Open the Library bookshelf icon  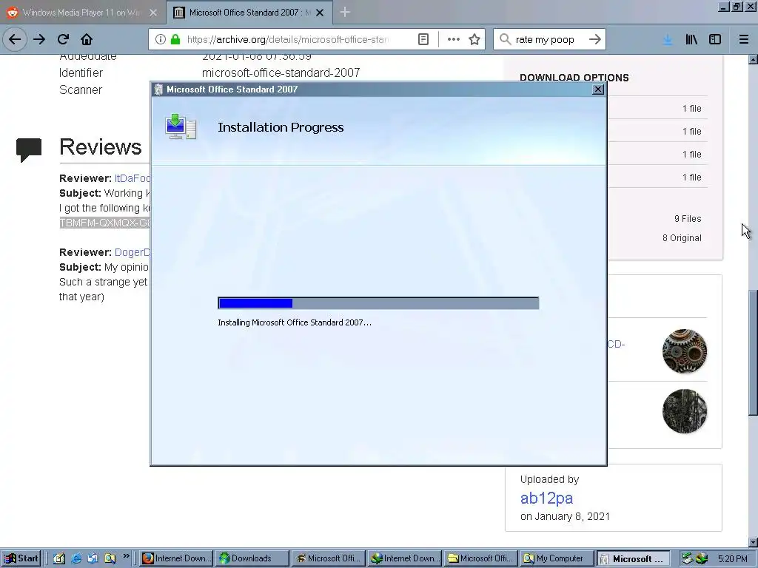[691, 40]
